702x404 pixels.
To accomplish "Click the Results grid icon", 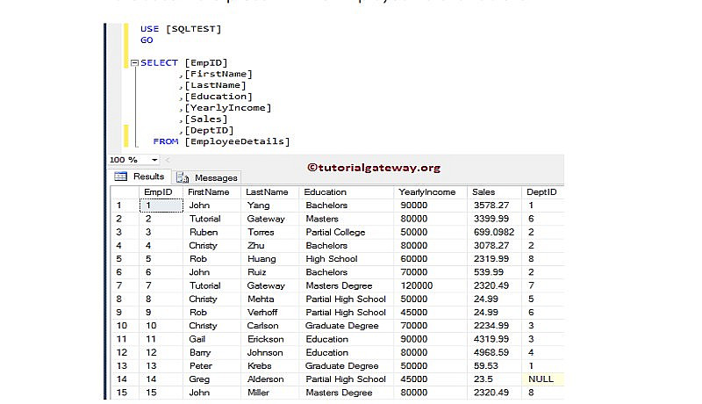I will [120, 177].
